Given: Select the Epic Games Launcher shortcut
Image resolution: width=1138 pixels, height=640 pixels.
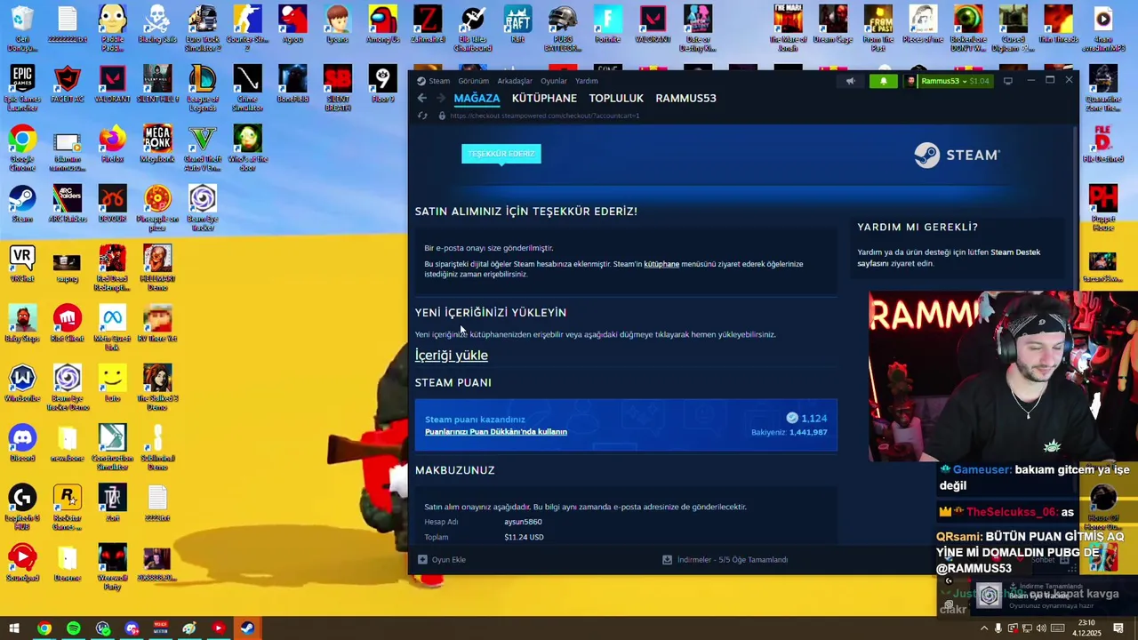Looking at the screenshot, I should [22, 89].
